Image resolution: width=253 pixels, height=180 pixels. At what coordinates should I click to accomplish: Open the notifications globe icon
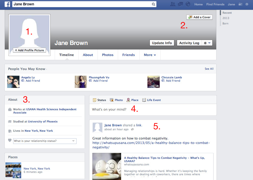pyautogui.click(x=188, y=4)
